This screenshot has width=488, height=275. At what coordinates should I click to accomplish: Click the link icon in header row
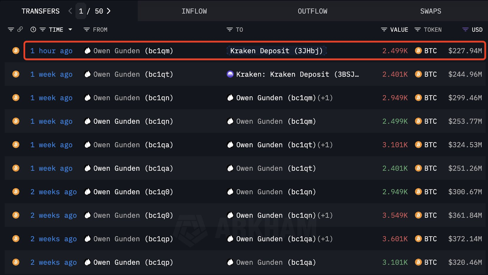[20, 29]
